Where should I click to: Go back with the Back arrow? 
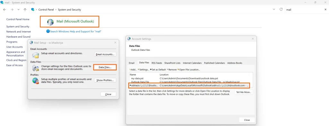click(4, 10)
